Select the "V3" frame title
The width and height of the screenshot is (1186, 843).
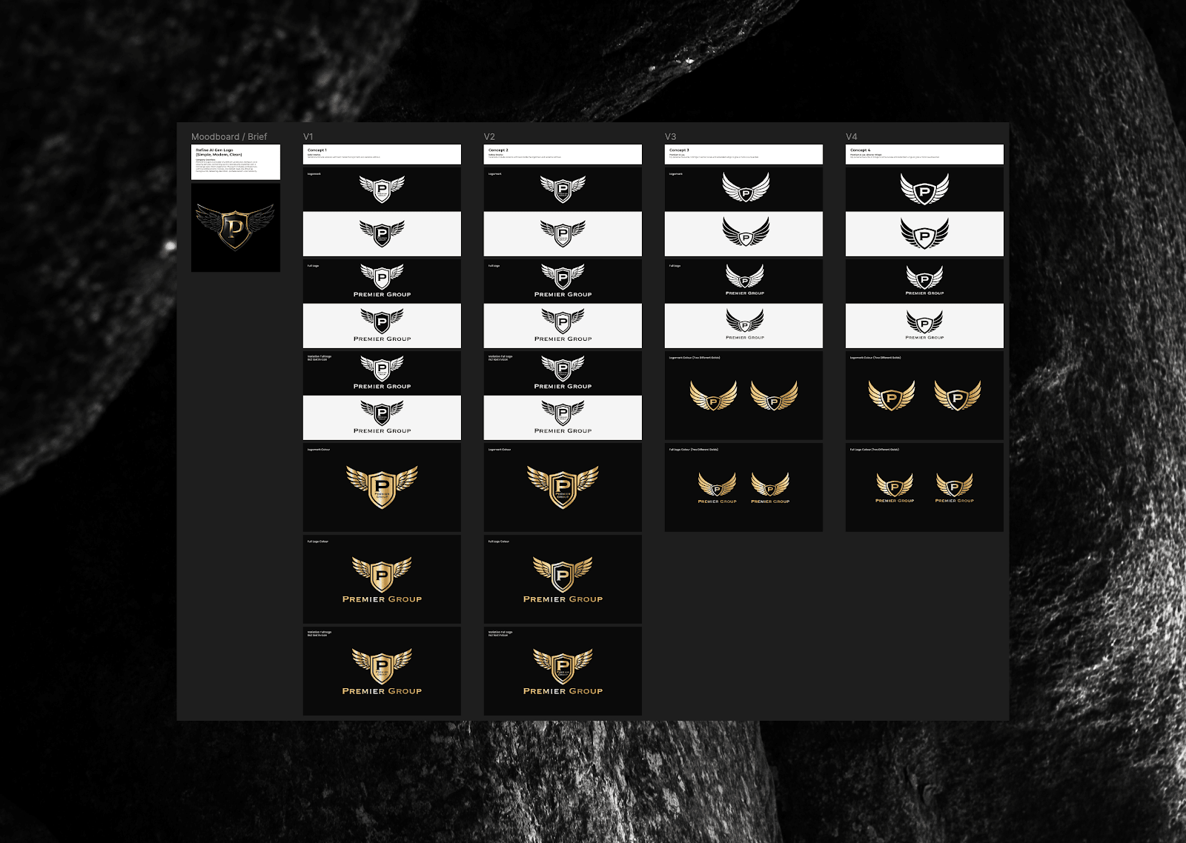(670, 137)
